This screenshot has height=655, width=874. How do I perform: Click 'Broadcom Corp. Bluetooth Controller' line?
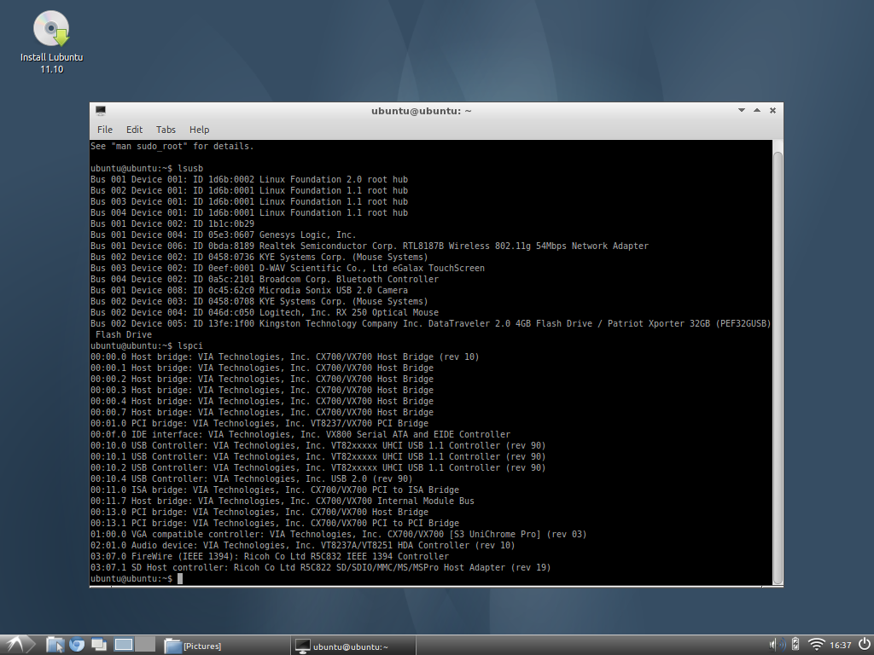point(265,279)
